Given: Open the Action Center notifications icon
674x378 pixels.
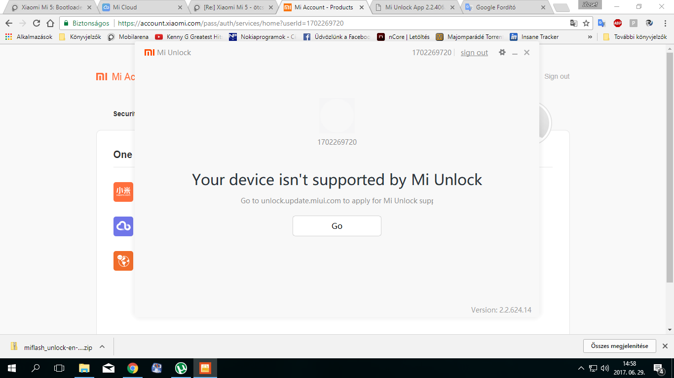Looking at the screenshot, I should (x=659, y=368).
